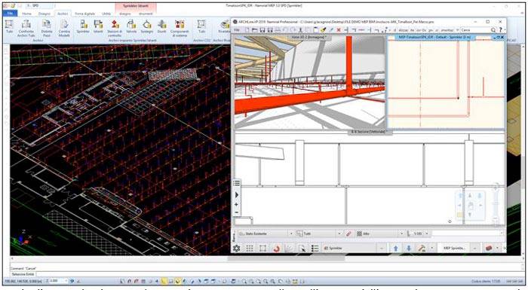Toggle the list view icon in bottom toolbar
Image resolution: width=528 pixels, height=290 pixels.
coord(315,249)
